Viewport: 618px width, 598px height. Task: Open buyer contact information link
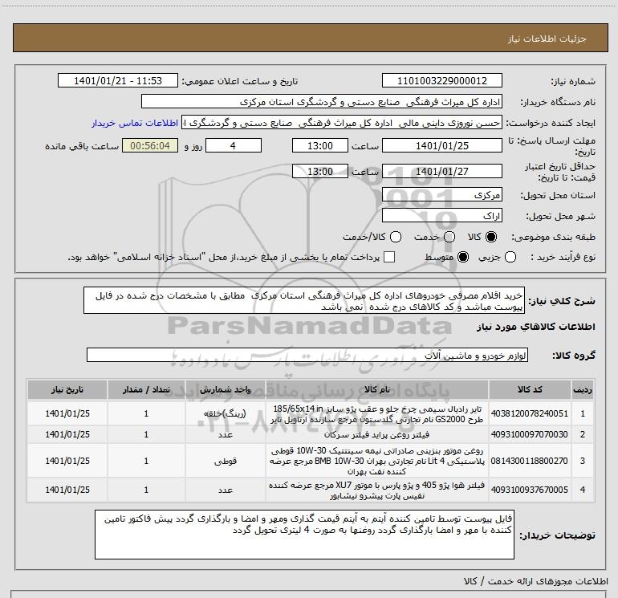point(135,123)
